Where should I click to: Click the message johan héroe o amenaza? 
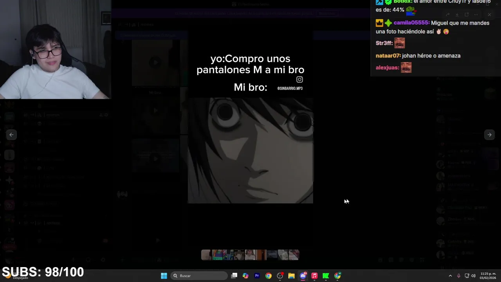[x=431, y=56]
